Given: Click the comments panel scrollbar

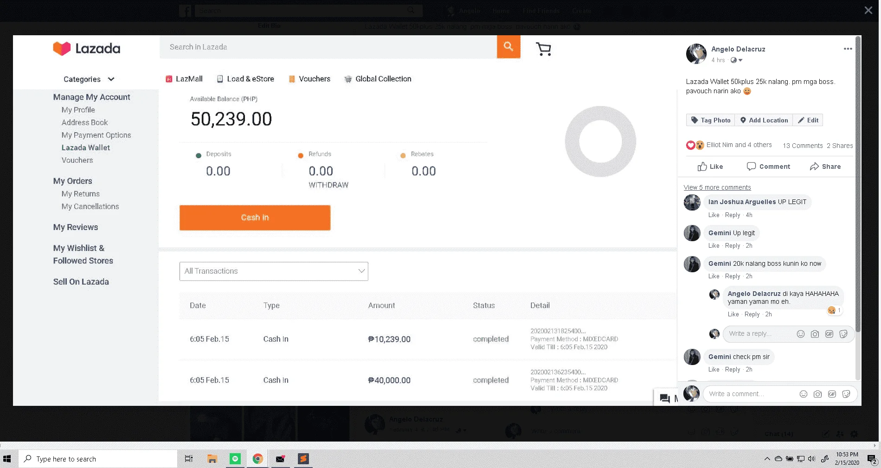Looking at the screenshot, I should click(x=858, y=184).
